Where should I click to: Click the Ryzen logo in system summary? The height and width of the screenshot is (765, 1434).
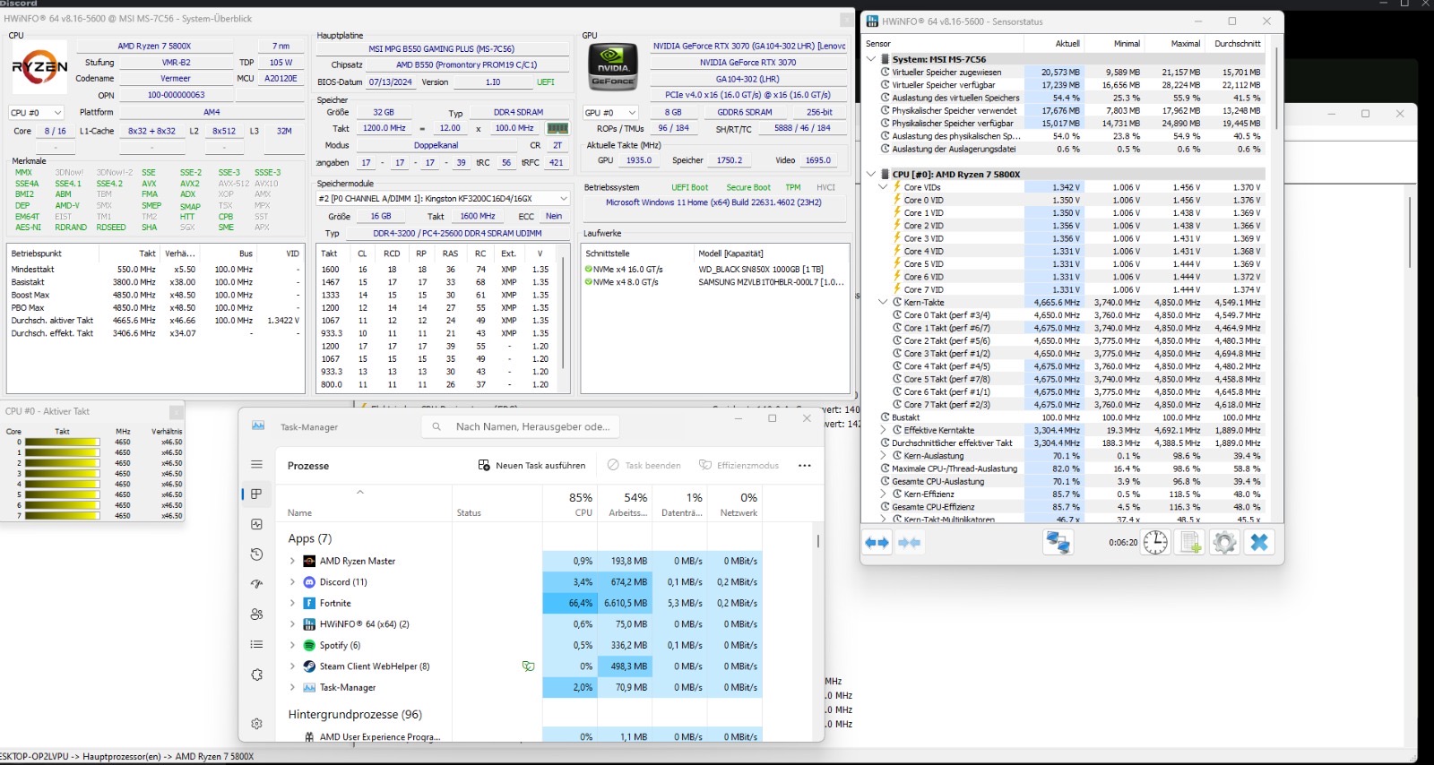[39, 67]
